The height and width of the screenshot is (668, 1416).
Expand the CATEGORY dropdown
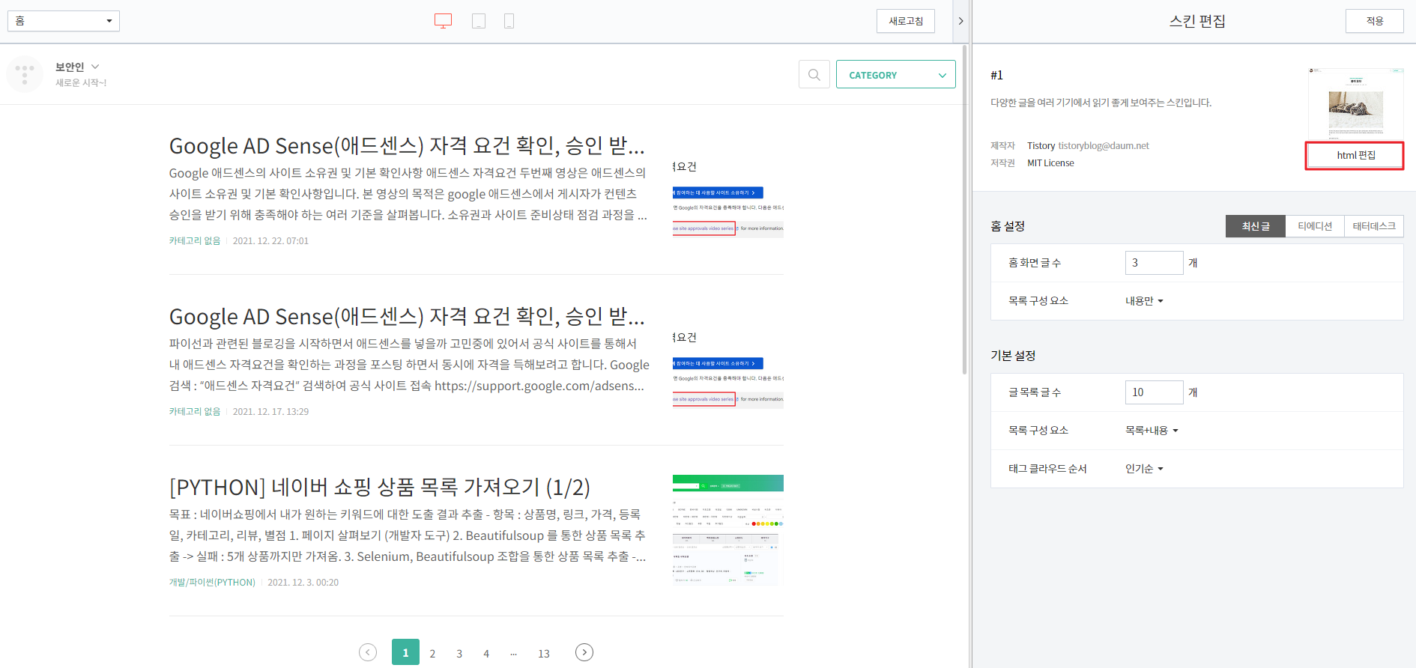coord(895,74)
